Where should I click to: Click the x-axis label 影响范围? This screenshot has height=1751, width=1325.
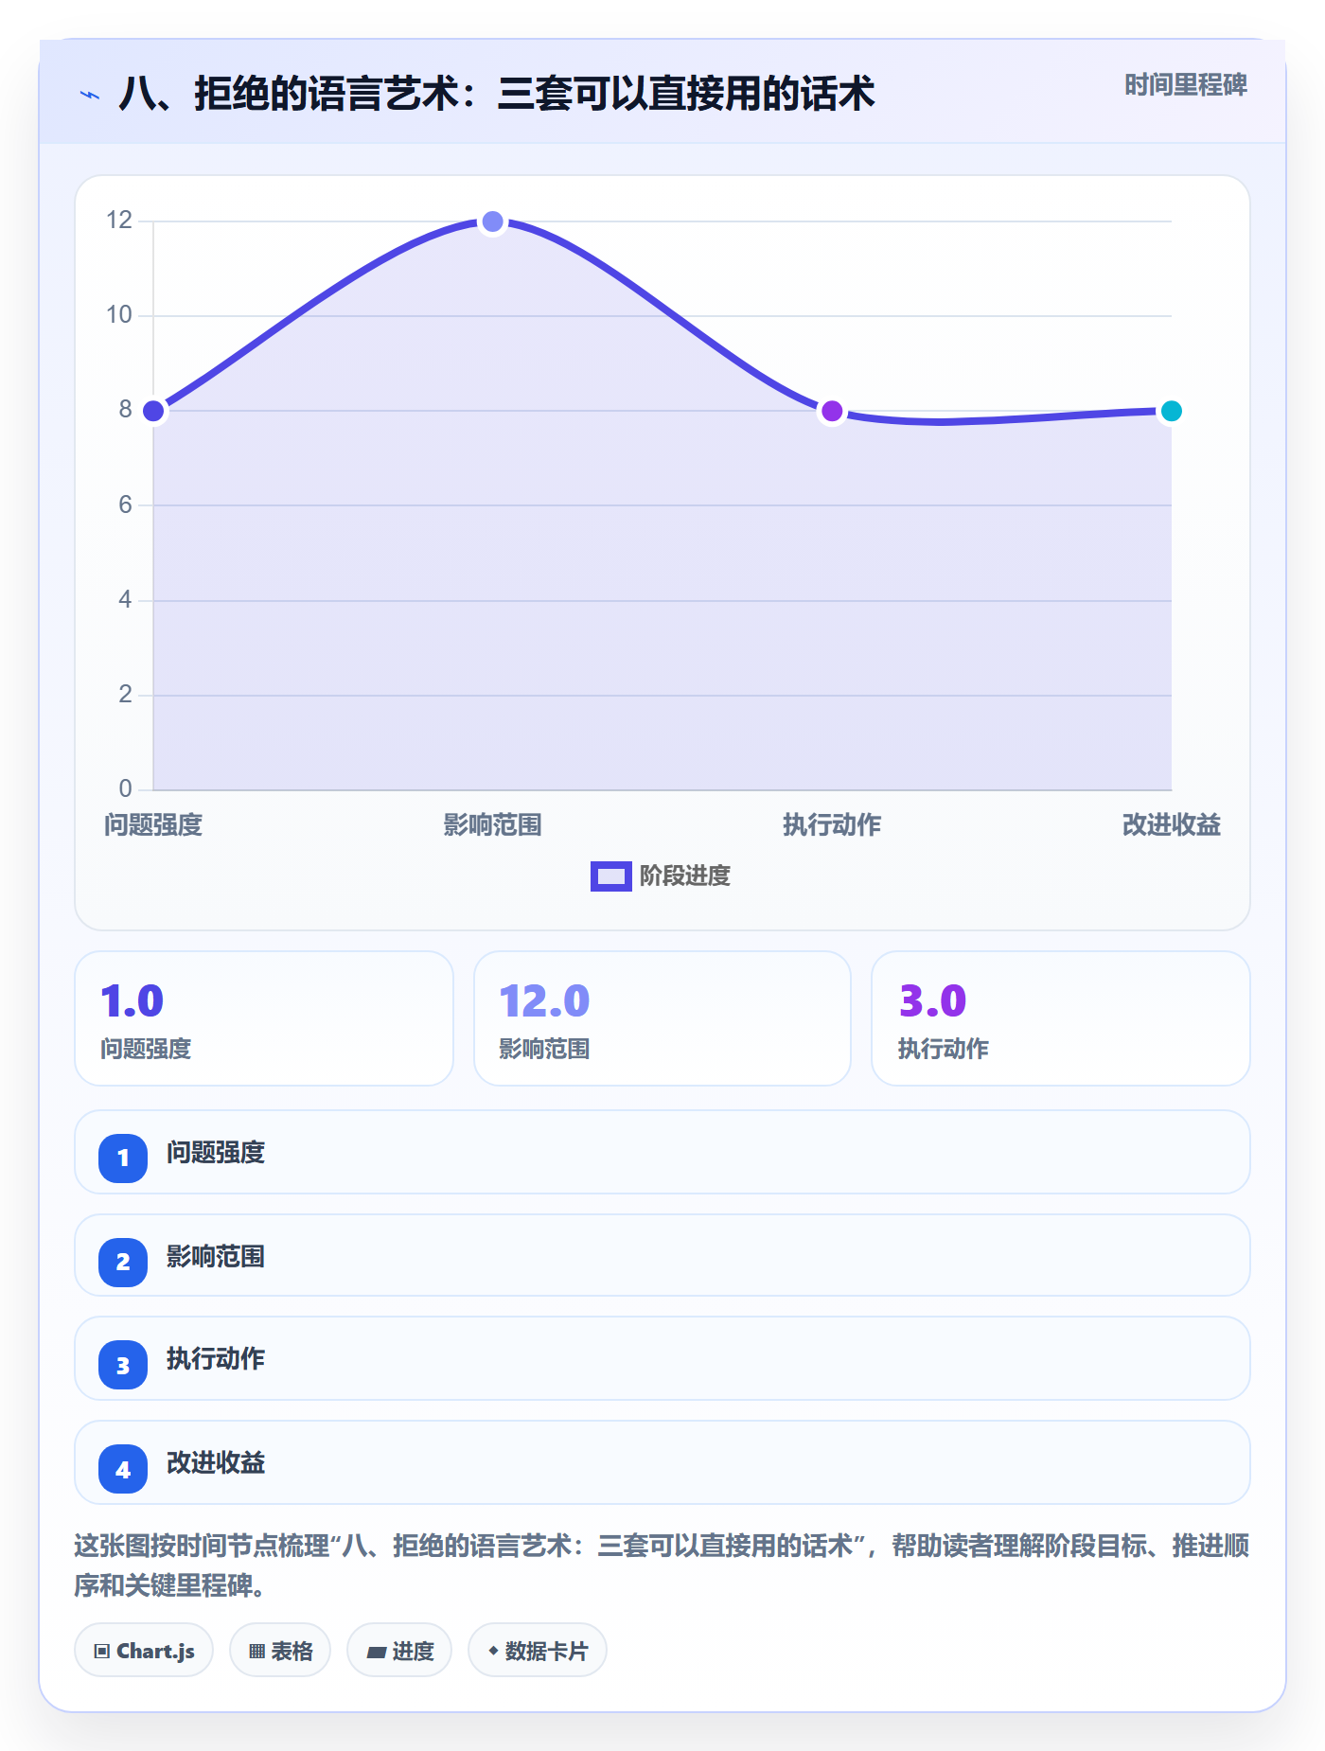coord(492,825)
